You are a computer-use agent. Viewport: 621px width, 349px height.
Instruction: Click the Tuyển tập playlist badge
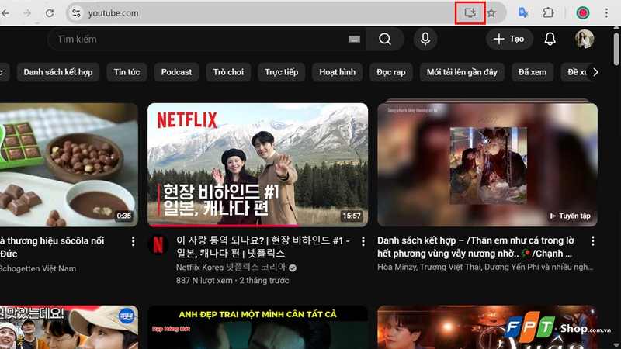click(571, 216)
